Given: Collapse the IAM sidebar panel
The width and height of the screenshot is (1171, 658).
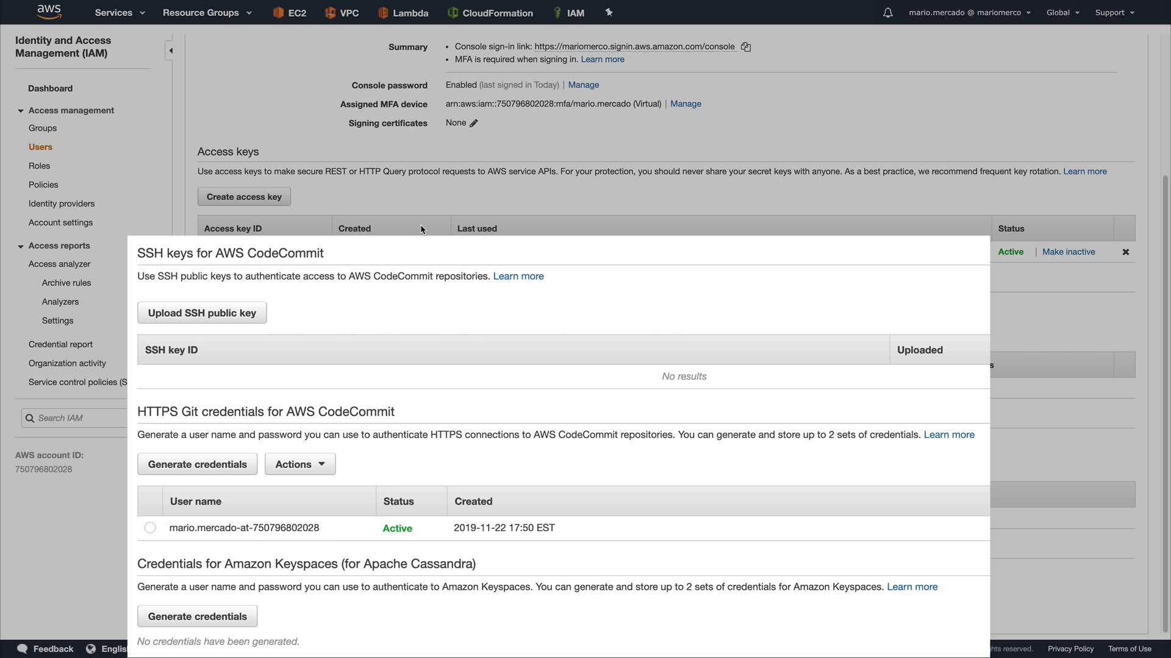Looking at the screenshot, I should [x=171, y=51].
